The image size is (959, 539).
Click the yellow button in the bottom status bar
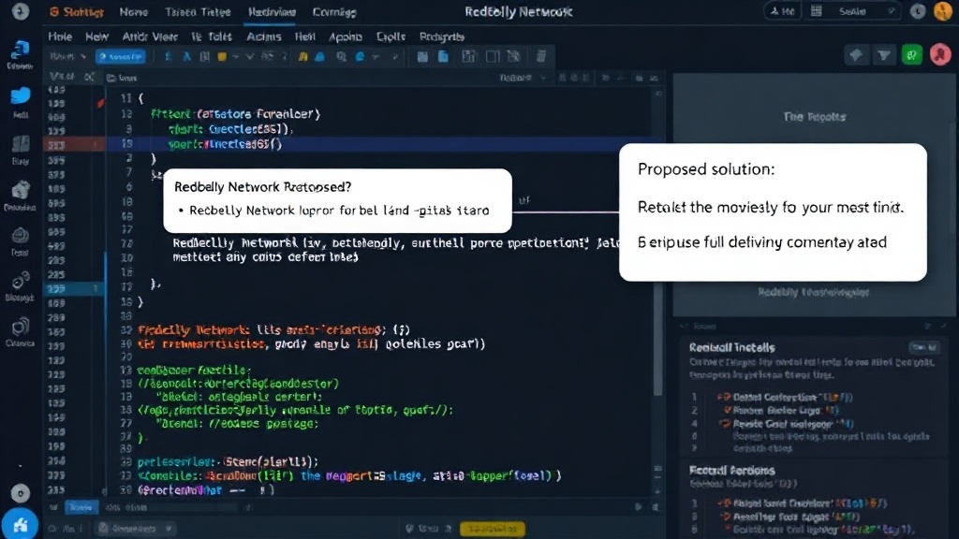point(493,529)
